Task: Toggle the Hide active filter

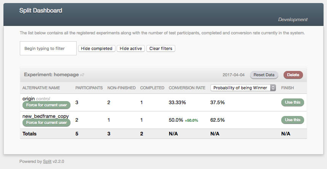Action: 131,48
